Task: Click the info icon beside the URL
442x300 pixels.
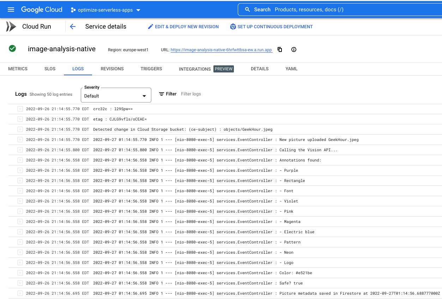Action: tap(294, 49)
